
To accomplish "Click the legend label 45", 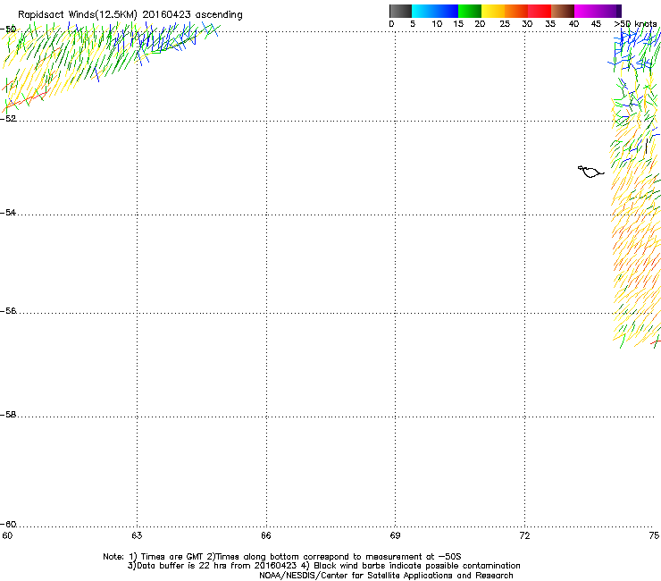I will 596,24.
